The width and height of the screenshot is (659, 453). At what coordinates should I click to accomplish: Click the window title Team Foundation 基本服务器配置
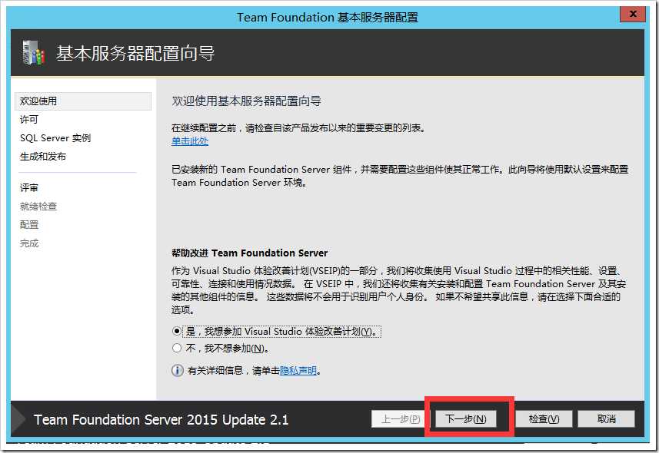pyautogui.click(x=328, y=17)
